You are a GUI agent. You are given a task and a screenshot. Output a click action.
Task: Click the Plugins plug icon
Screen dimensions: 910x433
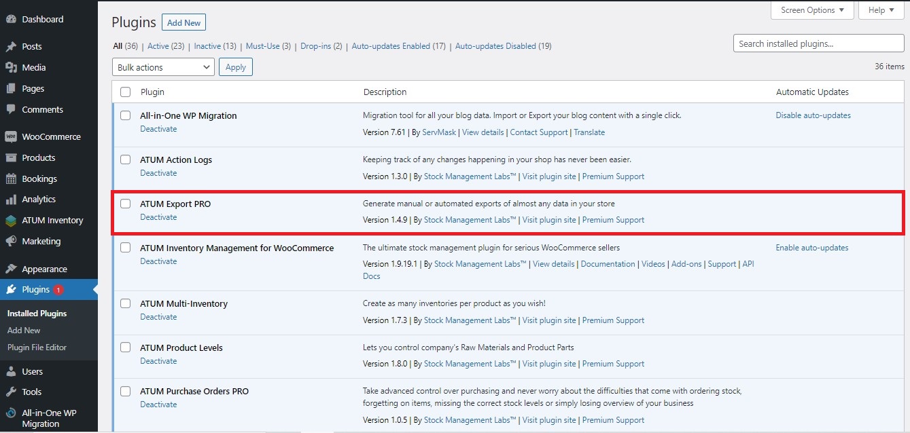click(11, 289)
